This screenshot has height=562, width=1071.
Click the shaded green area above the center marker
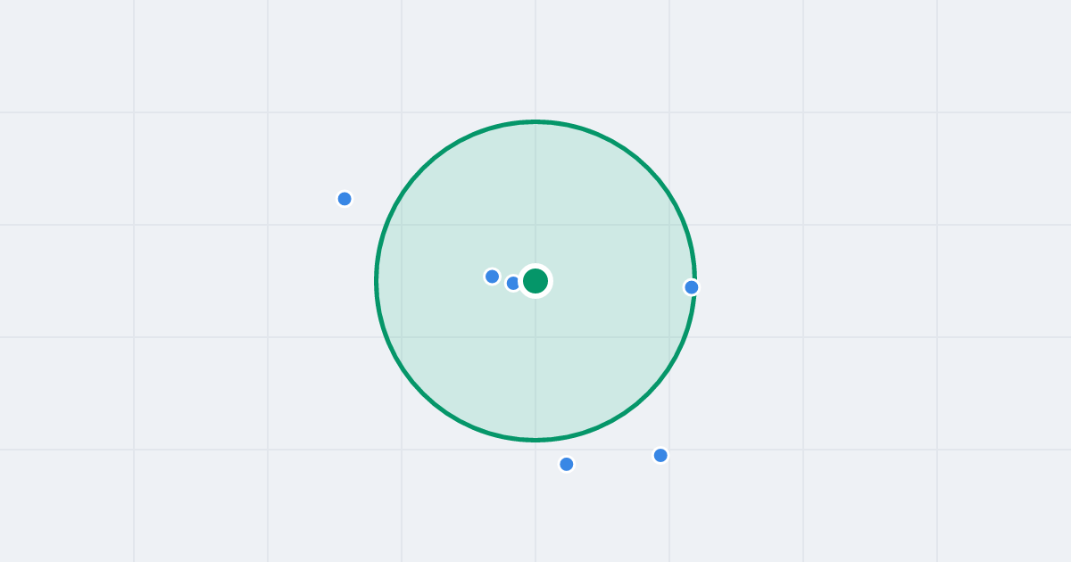(535, 196)
